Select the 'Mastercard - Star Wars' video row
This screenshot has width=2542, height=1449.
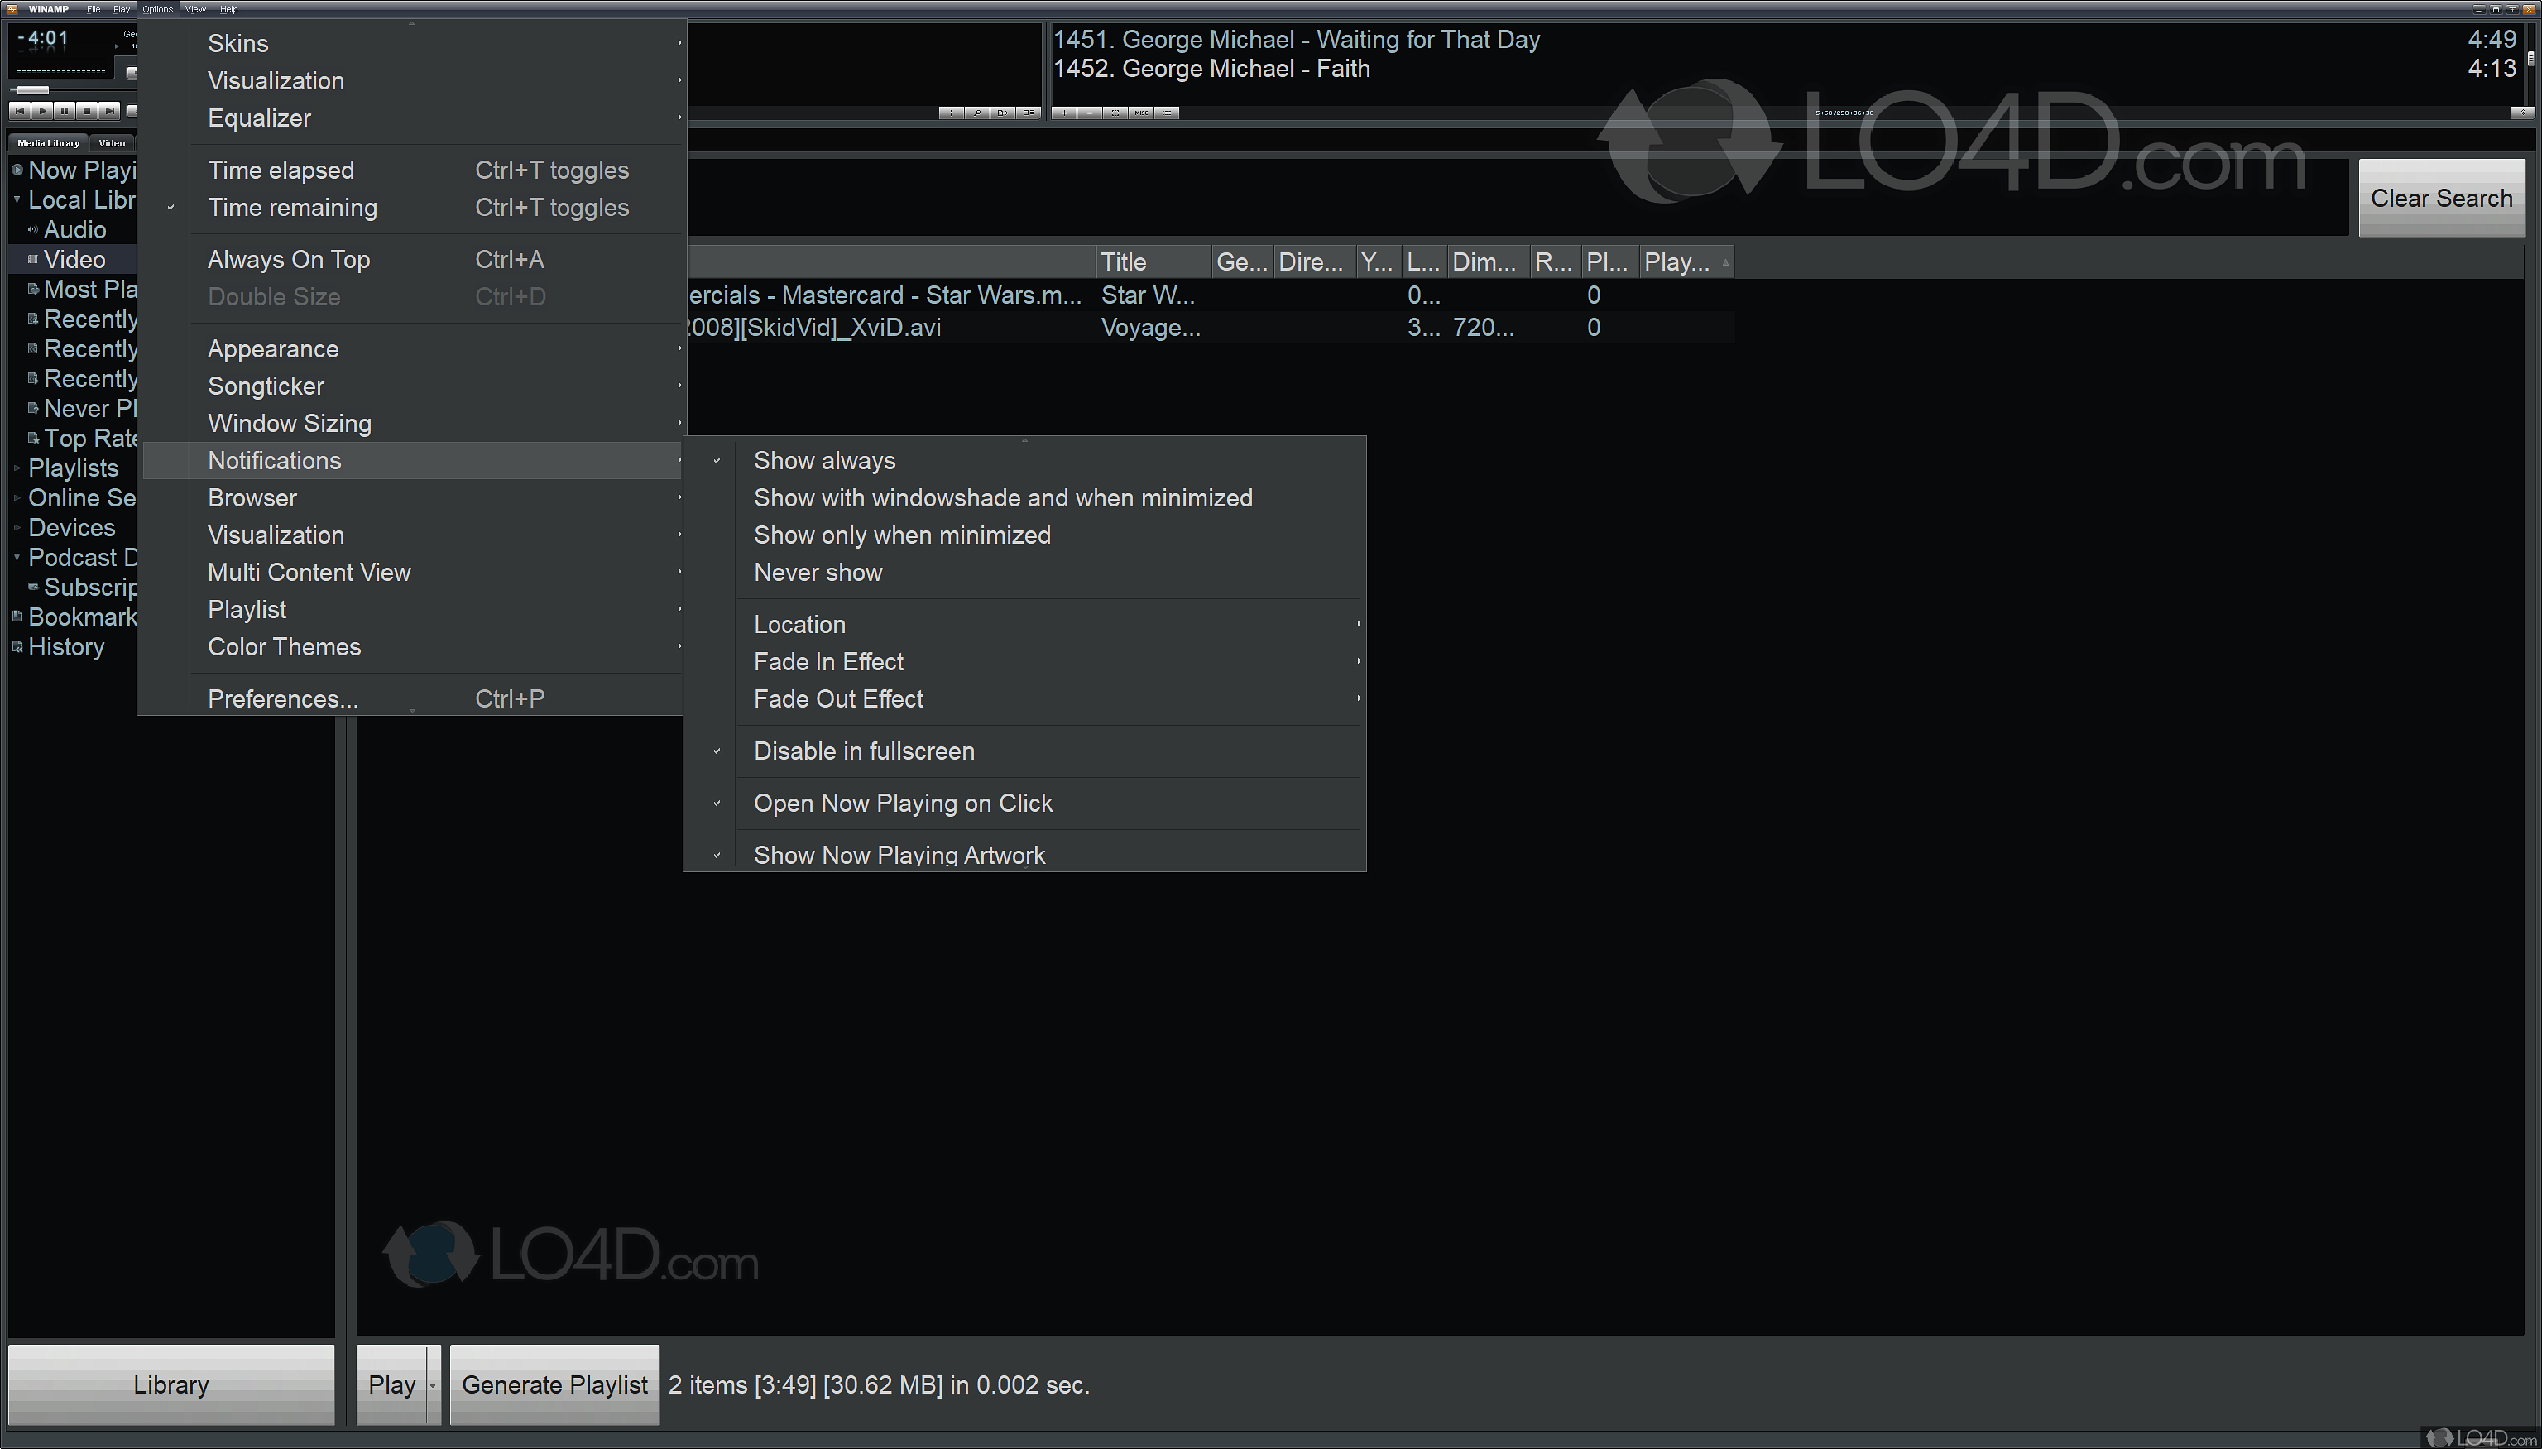(1209, 295)
